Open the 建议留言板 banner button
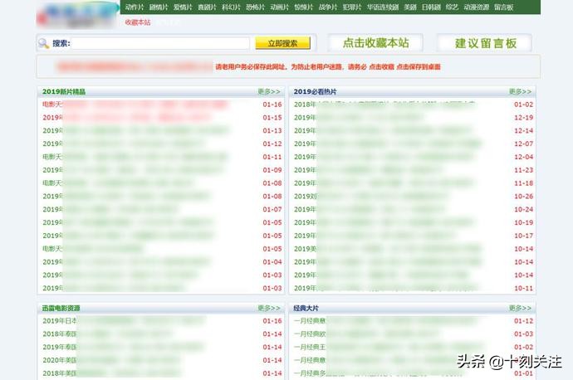This screenshot has height=380, width=573. tap(485, 43)
